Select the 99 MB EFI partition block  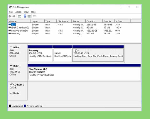(63, 54)
